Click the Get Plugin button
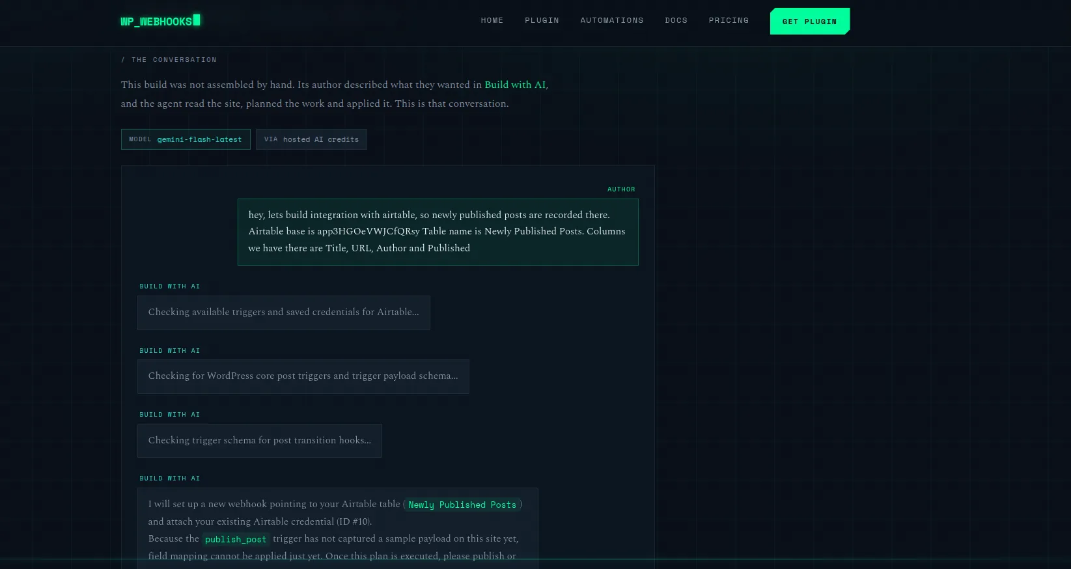Image resolution: width=1071 pixels, height=569 pixels. (x=810, y=21)
